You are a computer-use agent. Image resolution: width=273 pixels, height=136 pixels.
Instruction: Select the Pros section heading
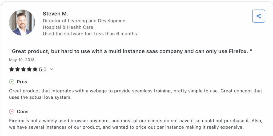click(x=22, y=82)
